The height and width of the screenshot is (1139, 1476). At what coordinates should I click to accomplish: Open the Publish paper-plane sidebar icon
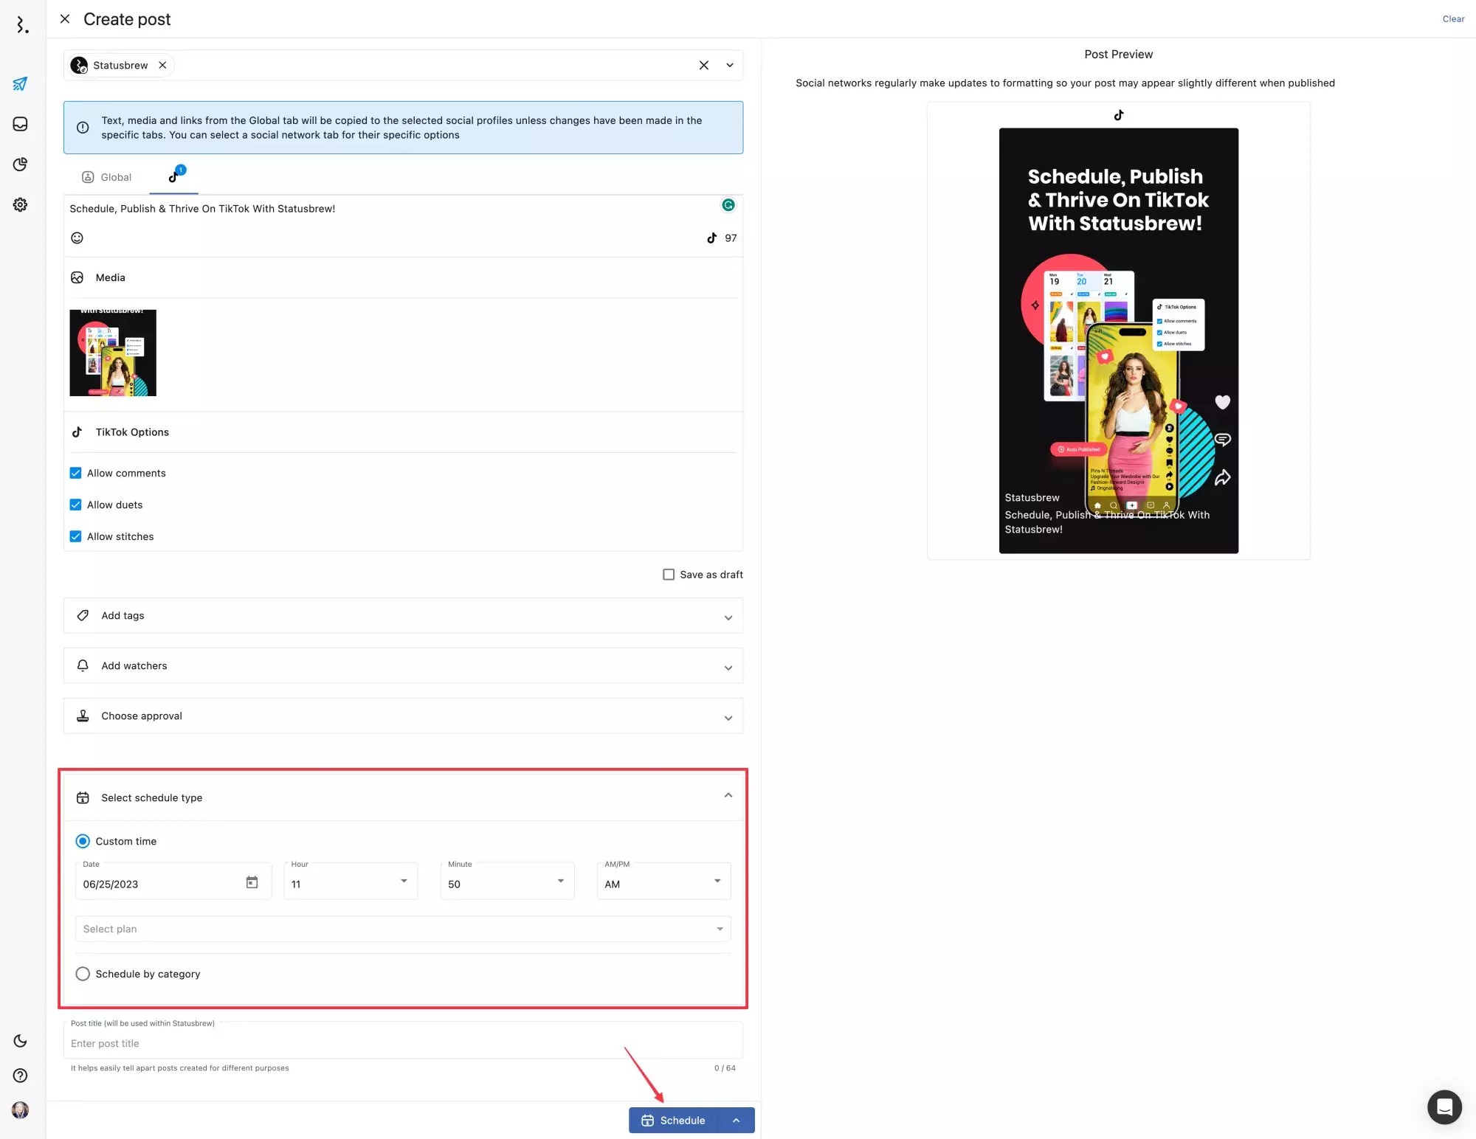(x=20, y=84)
